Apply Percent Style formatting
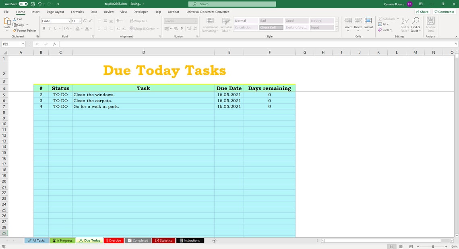Viewport: 459px width, 249px height. point(176,29)
